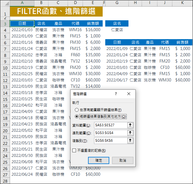Screen dimensions: 193x184
Task: Click the 日期 header cell in A3
Action: pyautogui.click(x=22, y=23)
